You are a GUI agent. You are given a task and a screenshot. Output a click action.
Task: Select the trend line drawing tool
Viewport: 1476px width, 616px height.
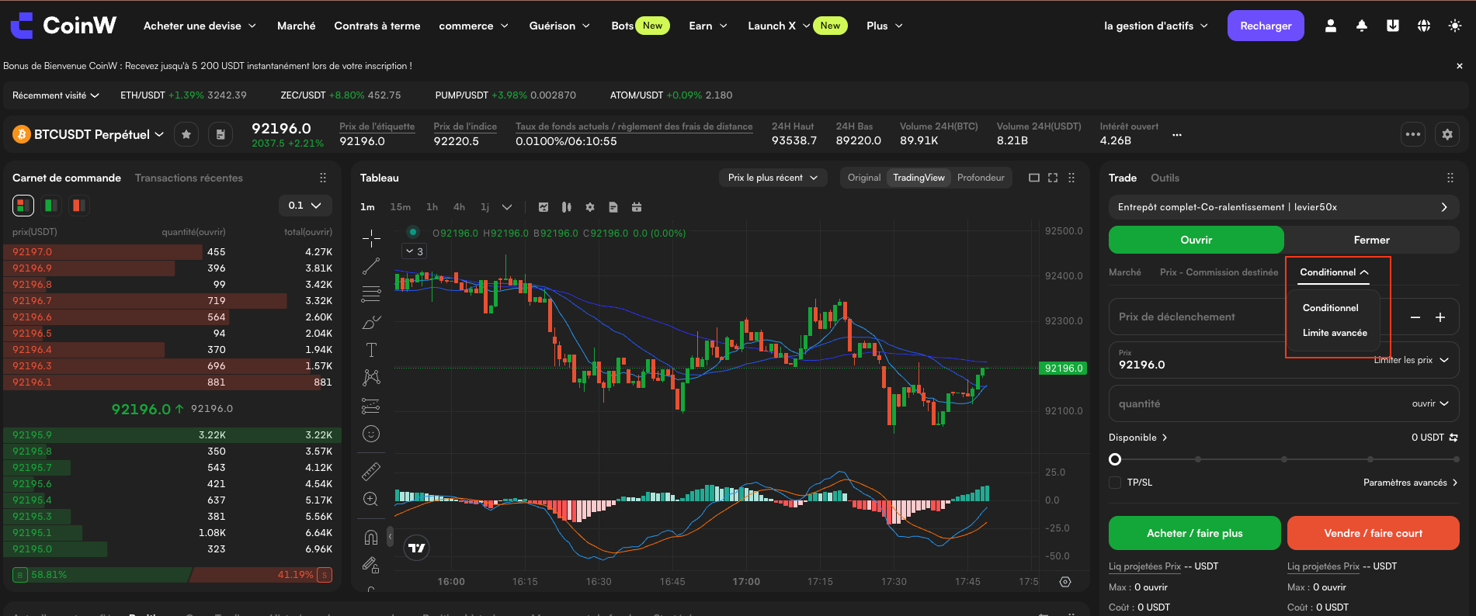[x=371, y=266]
